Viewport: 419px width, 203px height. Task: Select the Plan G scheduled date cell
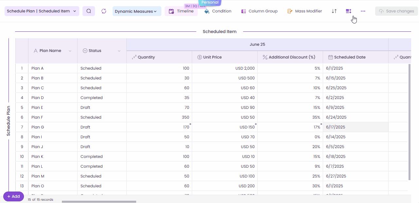tap(355, 127)
